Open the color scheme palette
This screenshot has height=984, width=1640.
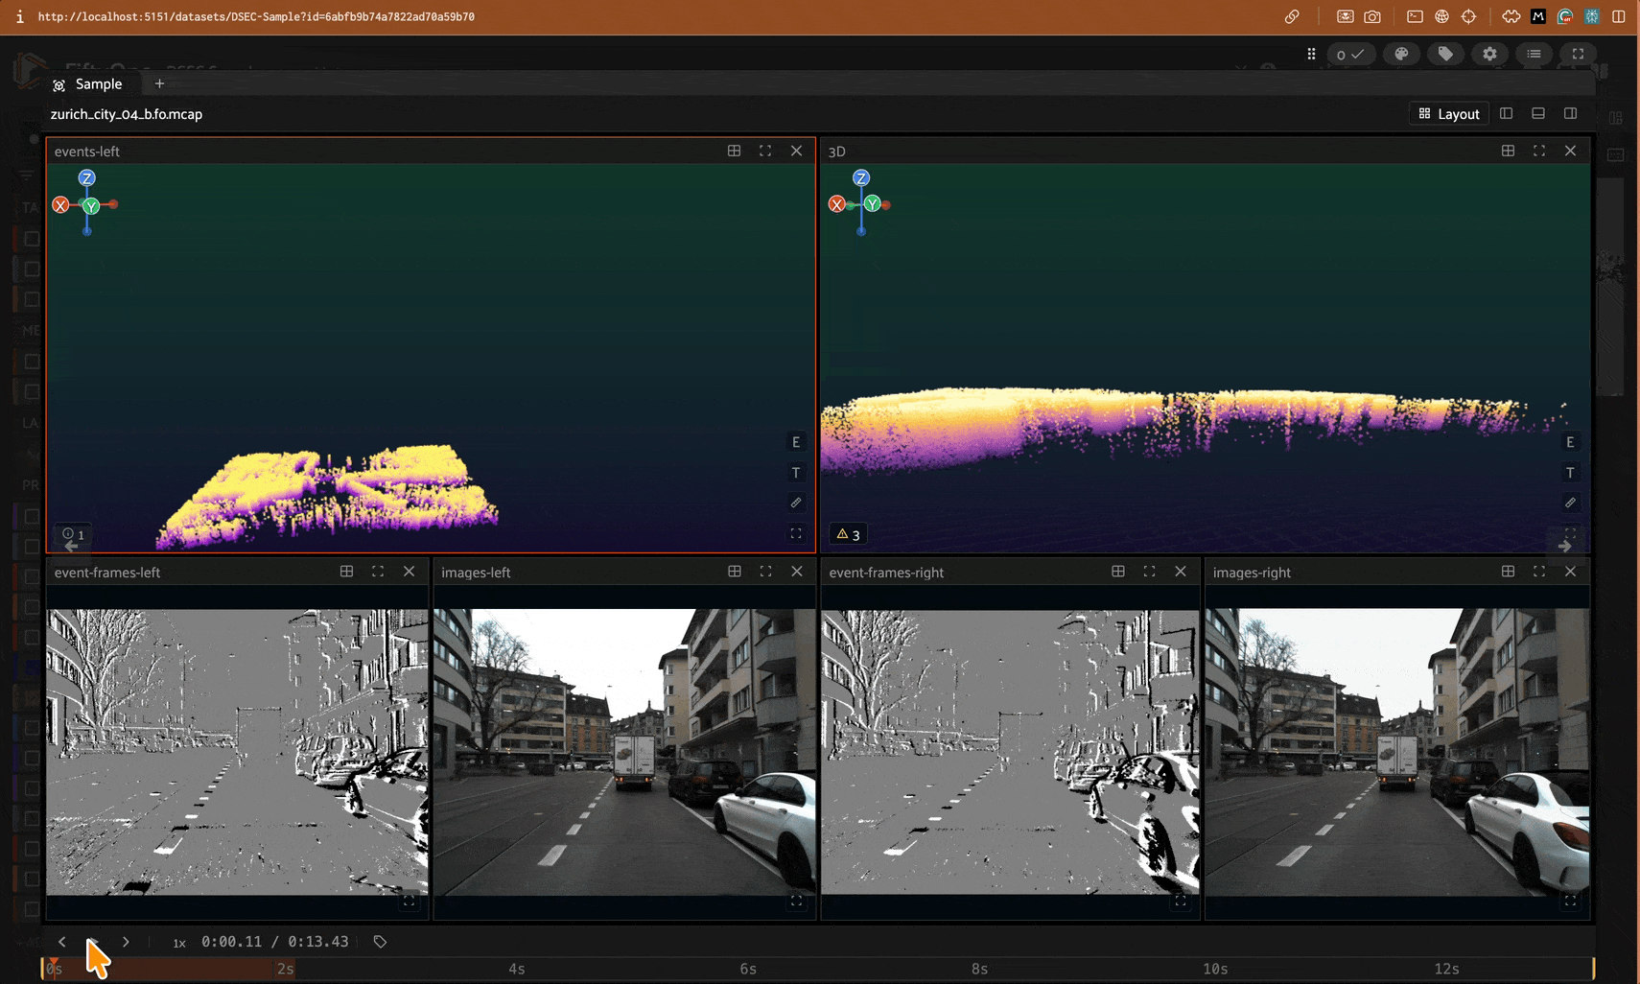1401,55
